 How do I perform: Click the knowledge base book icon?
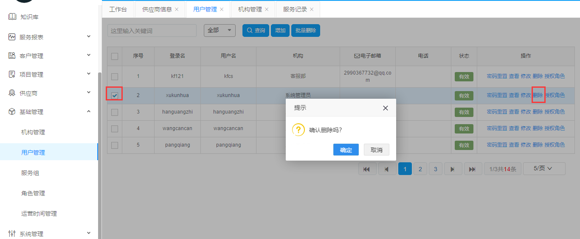coord(12,17)
